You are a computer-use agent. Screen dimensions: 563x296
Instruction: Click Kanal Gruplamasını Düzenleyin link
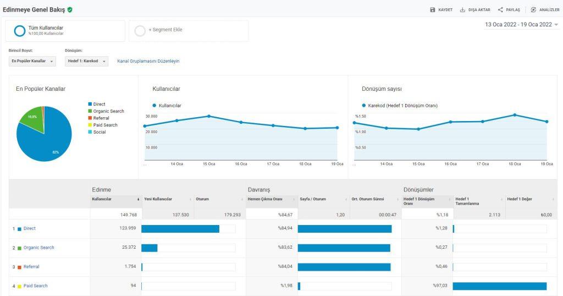pos(148,61)
